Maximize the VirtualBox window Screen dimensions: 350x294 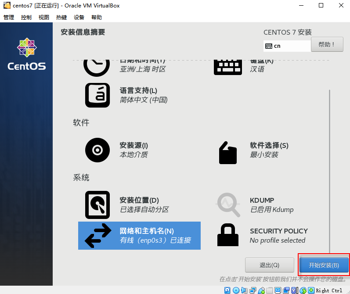click(x=321, y=5)
